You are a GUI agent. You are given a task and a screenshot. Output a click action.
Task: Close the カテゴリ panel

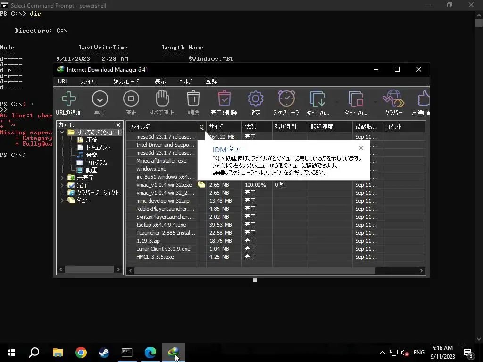pos(118,125)
